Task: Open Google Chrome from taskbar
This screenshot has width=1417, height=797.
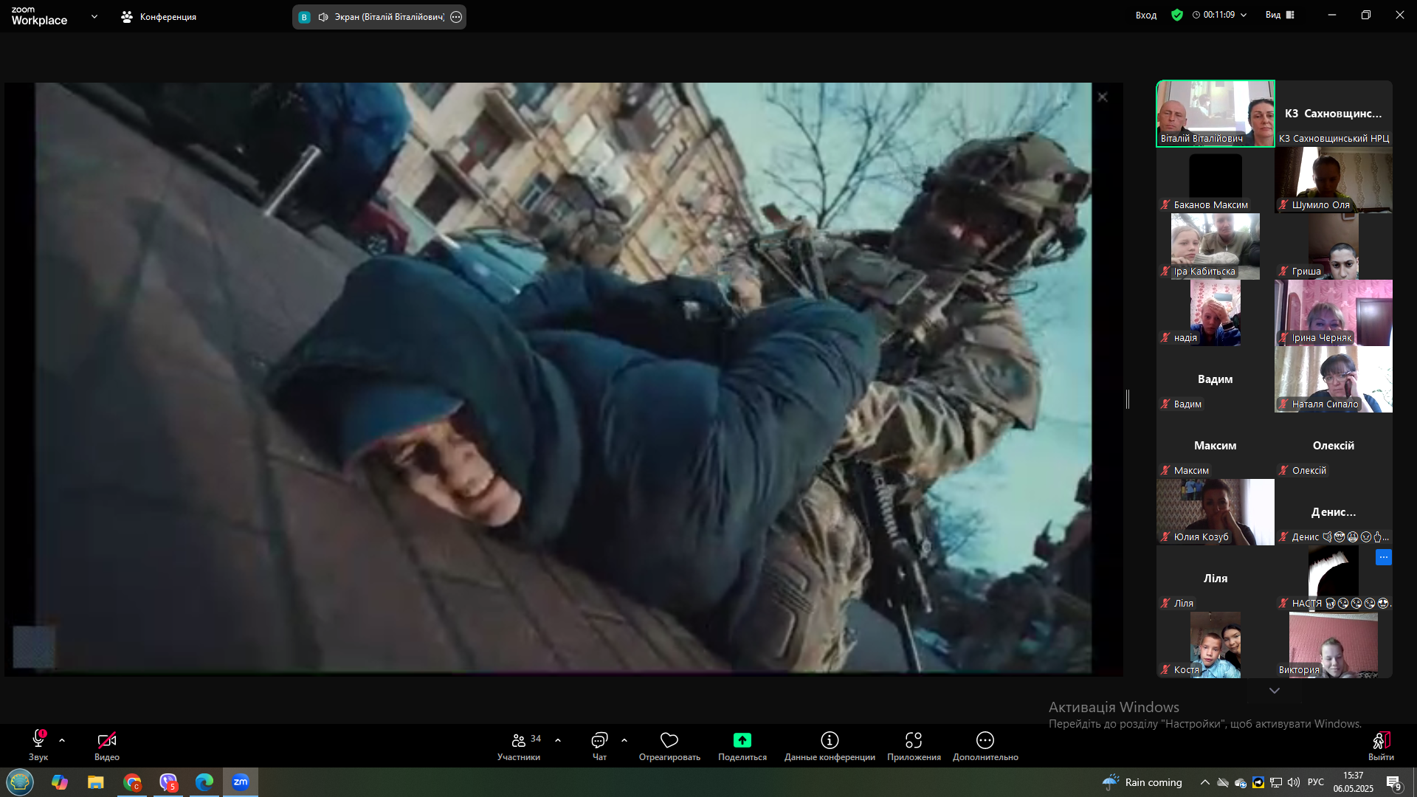Action: click(132, 782)
